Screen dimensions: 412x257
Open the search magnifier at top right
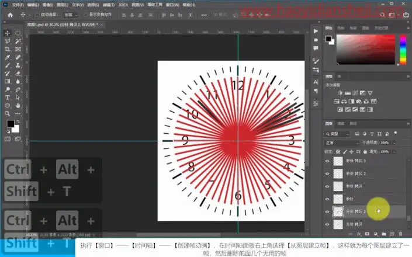pos(383,15)
